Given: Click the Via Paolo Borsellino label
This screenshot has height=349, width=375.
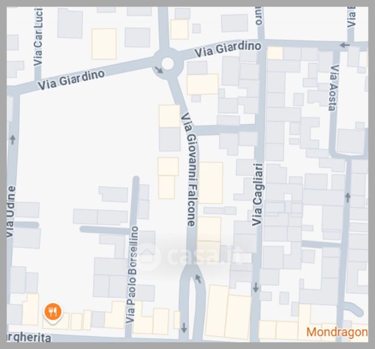Looking at the screenshot, I should click(x=131, y=275).
